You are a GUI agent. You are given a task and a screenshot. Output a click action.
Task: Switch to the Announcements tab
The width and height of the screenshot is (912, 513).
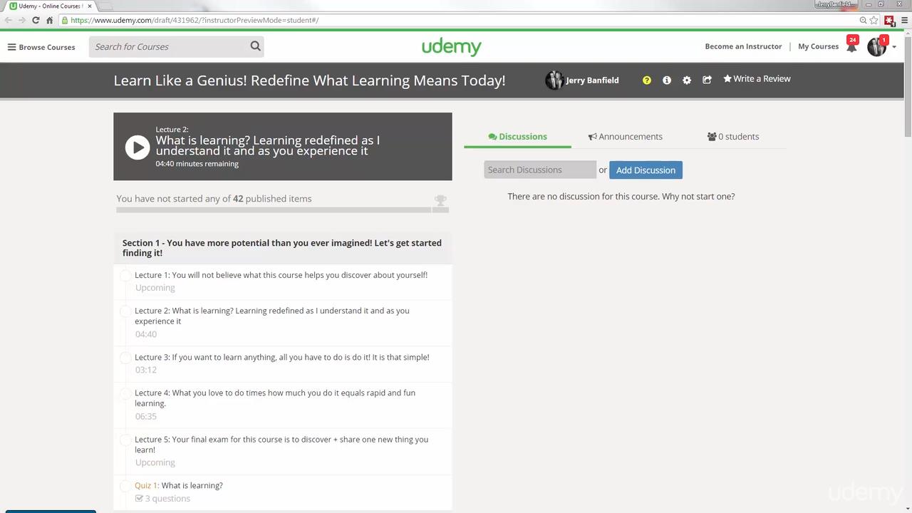[x=626, y=136]
